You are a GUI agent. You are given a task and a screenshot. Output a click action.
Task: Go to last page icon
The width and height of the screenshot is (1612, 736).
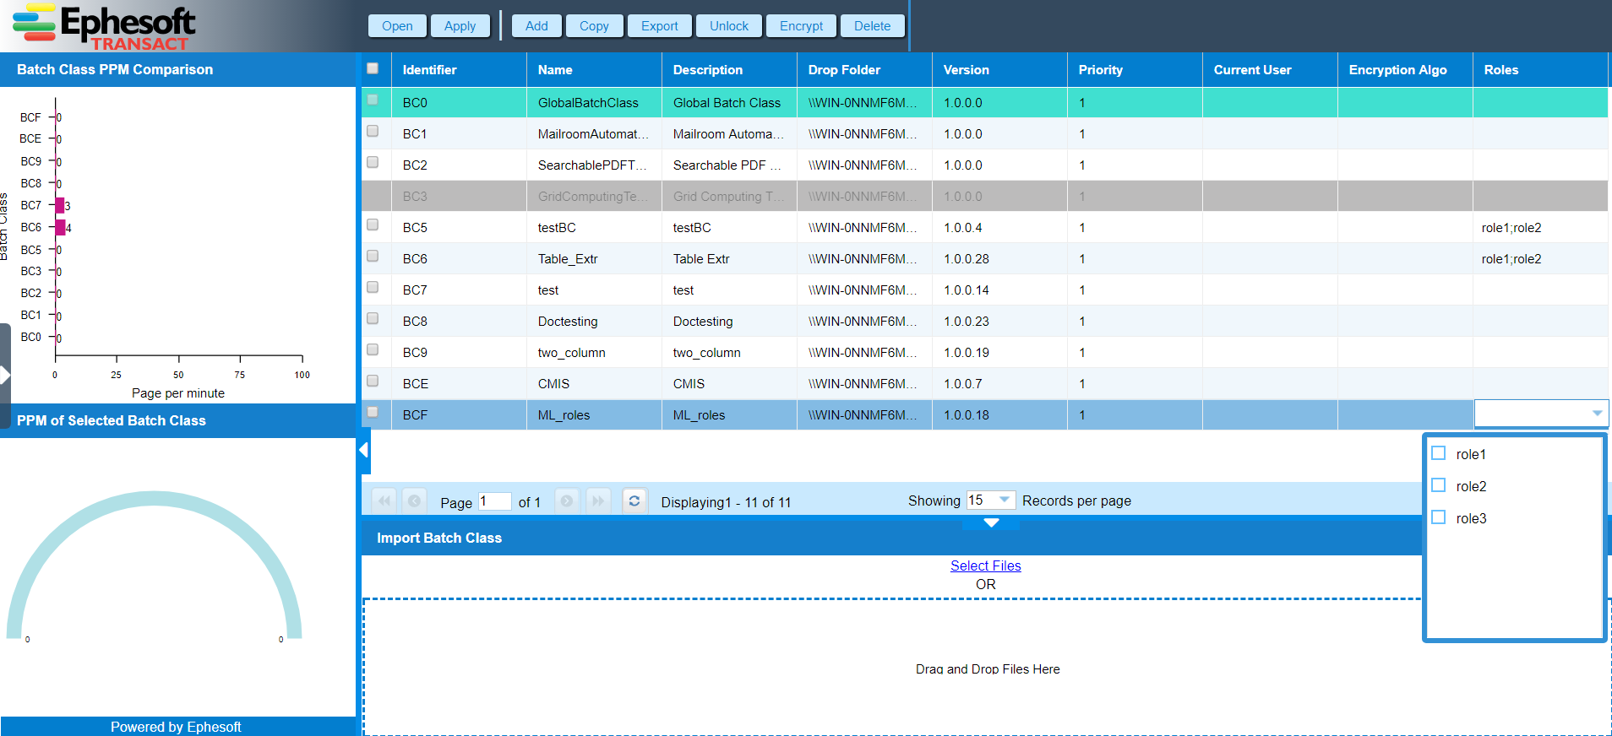point(598,501)
